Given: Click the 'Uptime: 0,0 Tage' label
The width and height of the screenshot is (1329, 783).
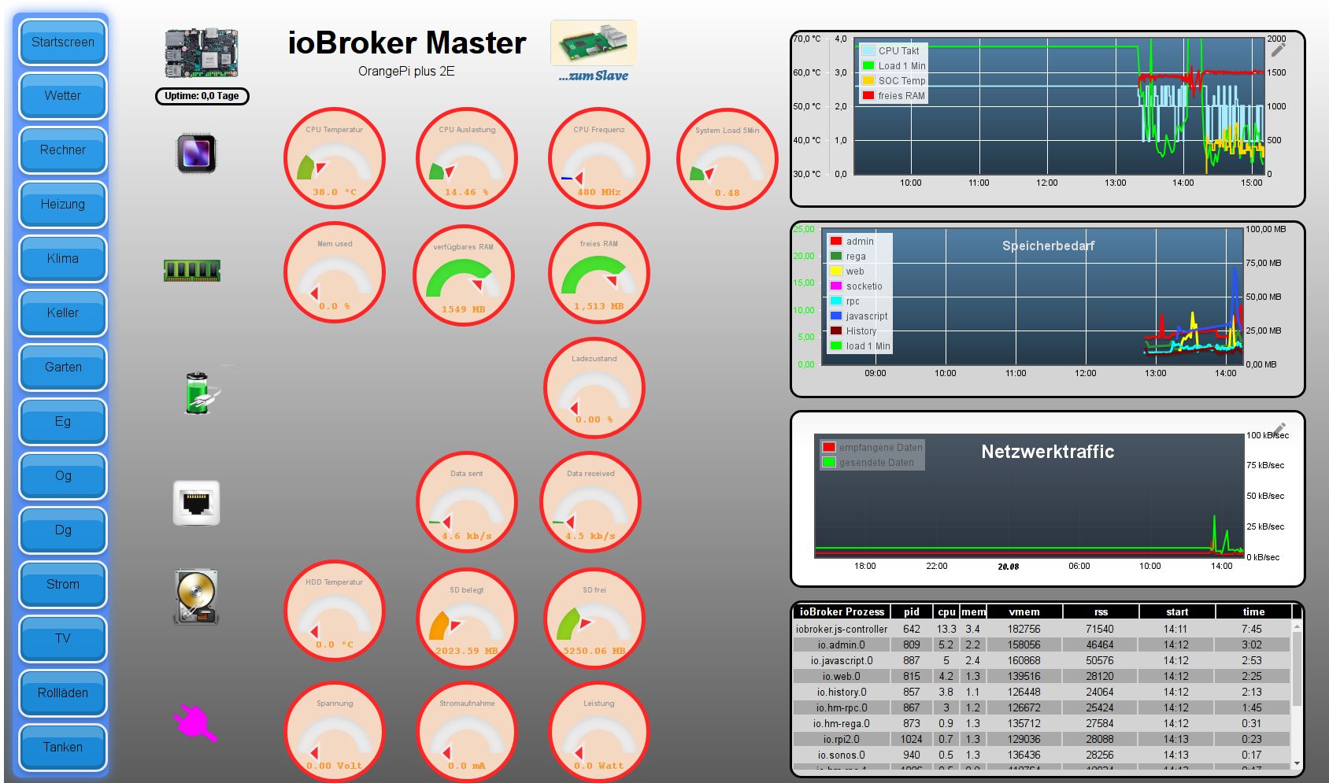Looking at the screenshot, I should pyautogui.click(x=202, y=96).
